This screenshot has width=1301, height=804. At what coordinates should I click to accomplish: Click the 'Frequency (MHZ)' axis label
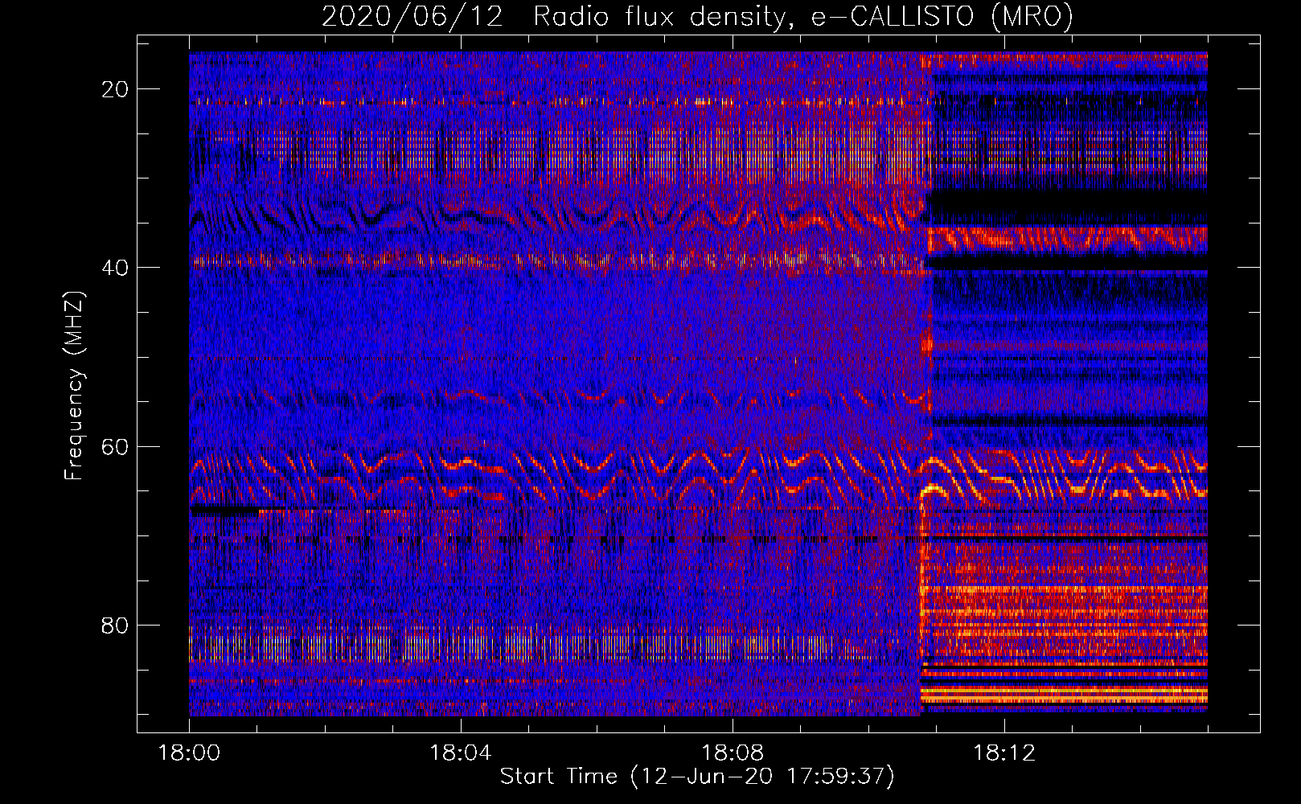(74, 386)
